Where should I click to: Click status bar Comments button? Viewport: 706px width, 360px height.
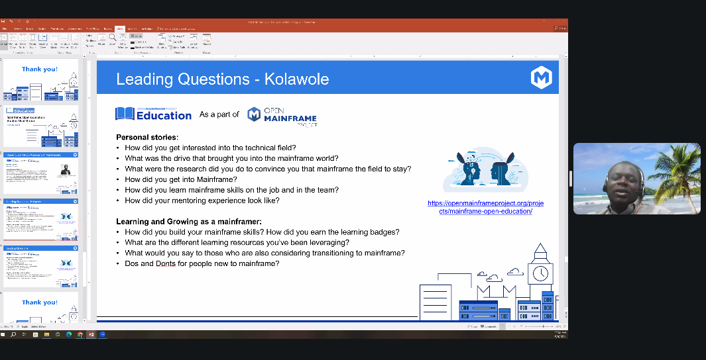click(489, 326)
